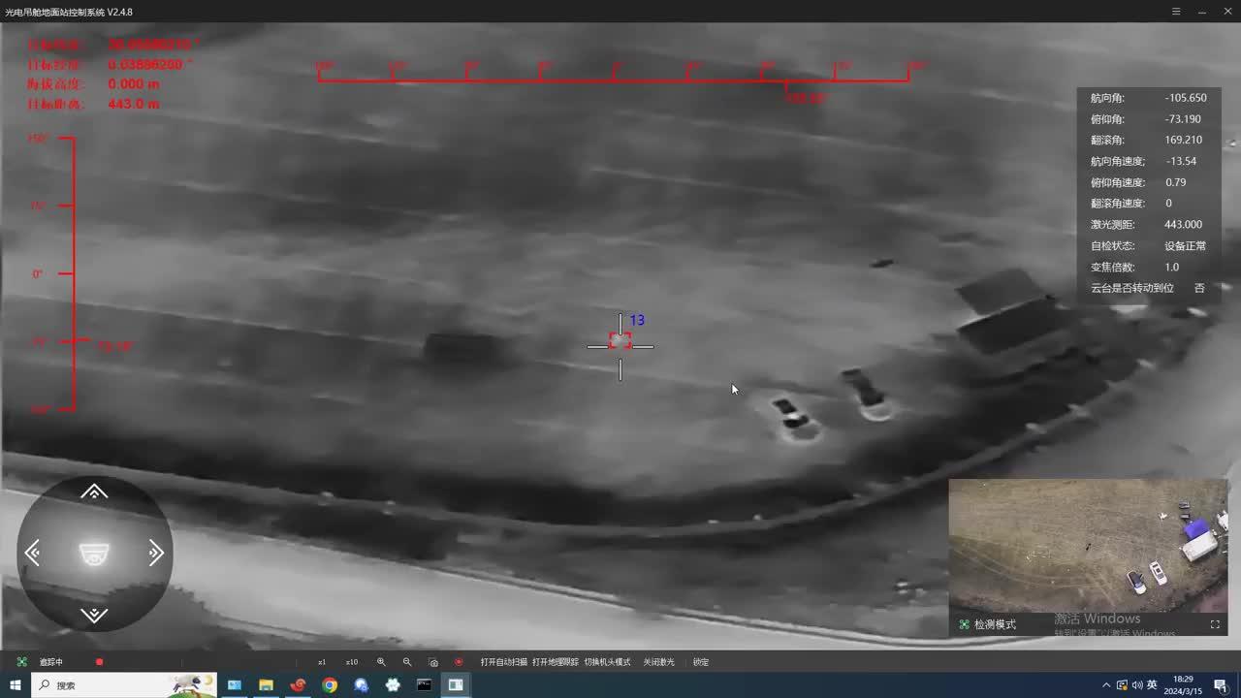Open File Explorer from taskbar

pos(266,685)
